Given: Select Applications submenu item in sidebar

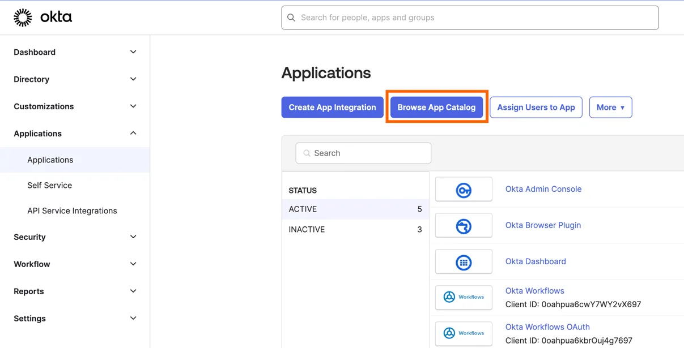Looking at the screenshot, I should [75, 160].
